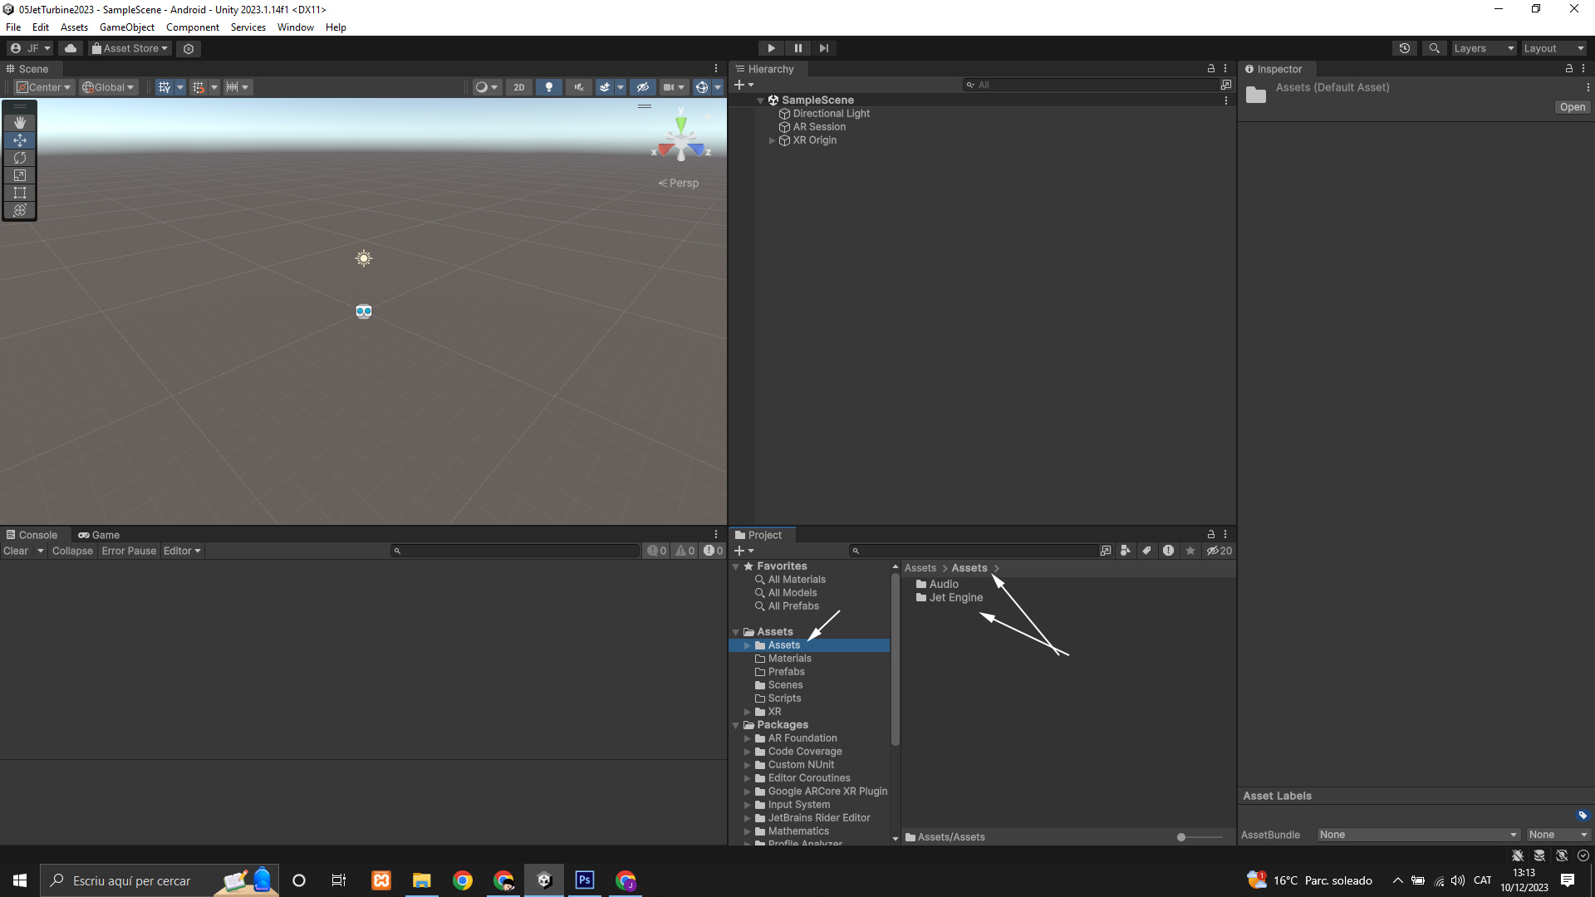Switch to the Game tab
The height and width of the screenshot is (897, 1595).
click(99, 535)
